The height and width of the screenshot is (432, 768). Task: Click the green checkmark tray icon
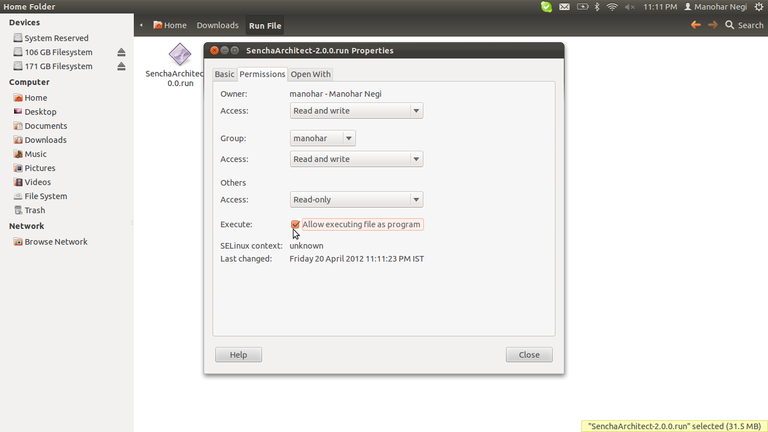point(546,7)
